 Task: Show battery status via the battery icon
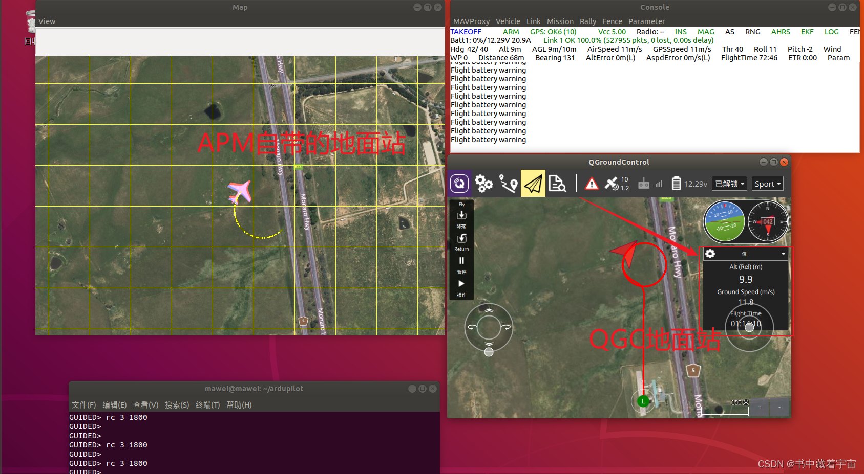point(676,184)
